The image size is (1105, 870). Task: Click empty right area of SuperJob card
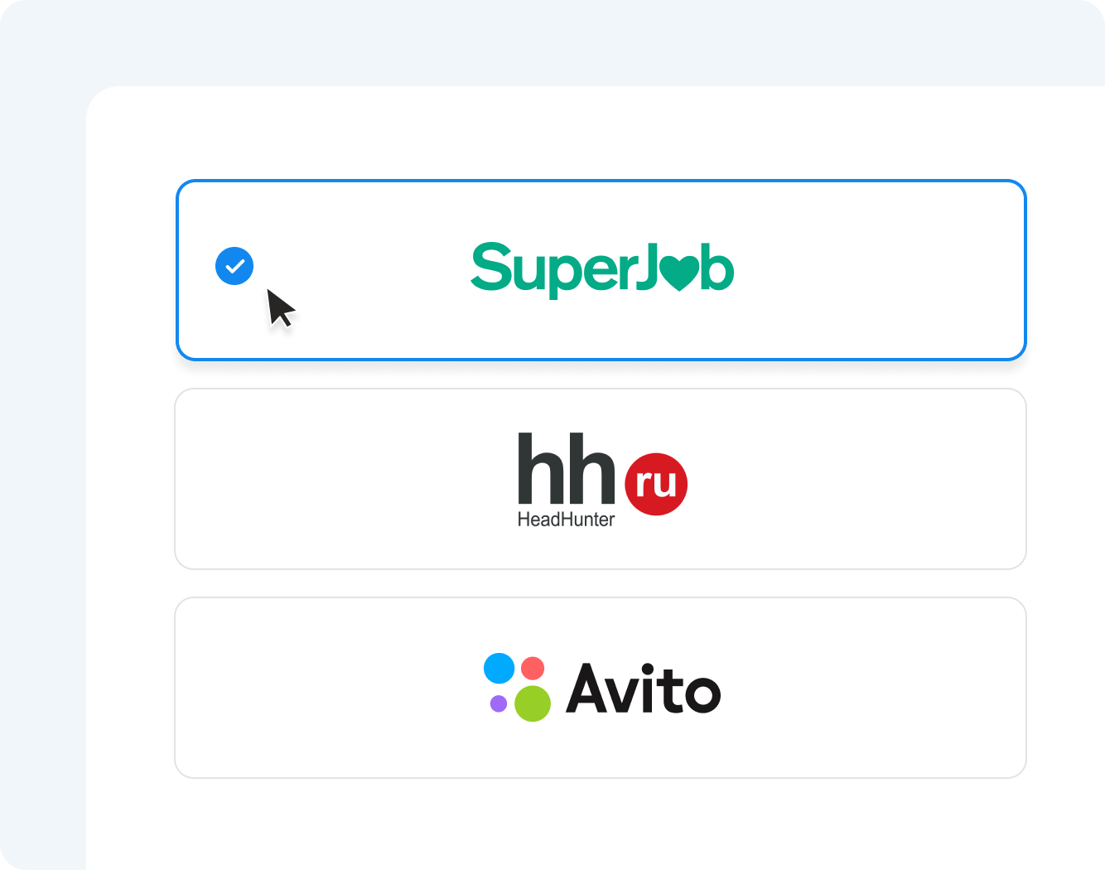(x=878, y=270)
